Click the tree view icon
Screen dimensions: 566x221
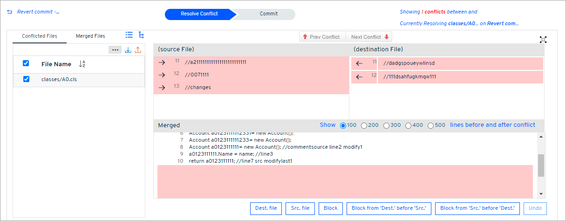tap(141, 35)
